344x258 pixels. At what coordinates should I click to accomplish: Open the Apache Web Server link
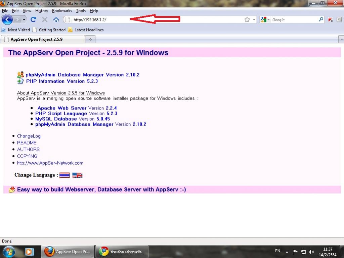[62, 108]
